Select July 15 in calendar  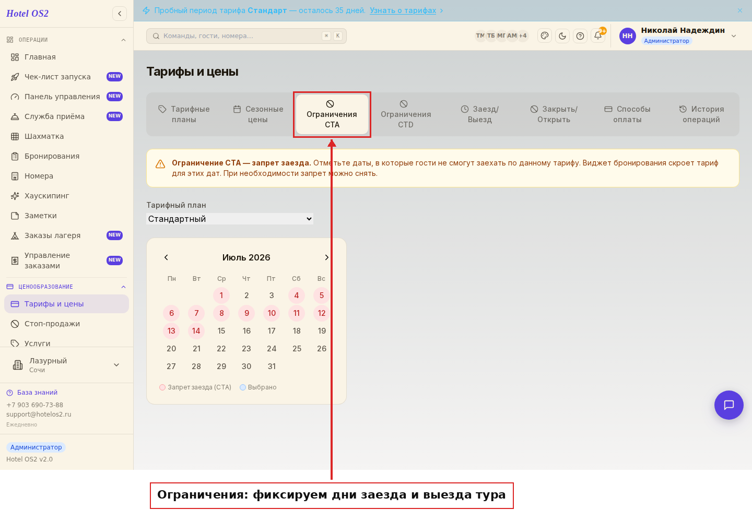coord(221,331)
